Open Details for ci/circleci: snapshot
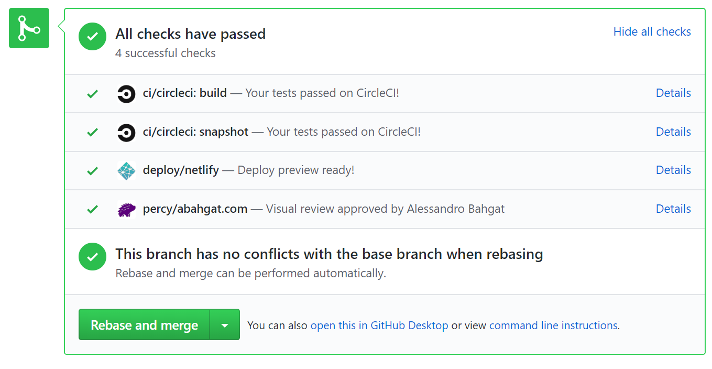Screen dimensions: 712x369 click(673, 132)
